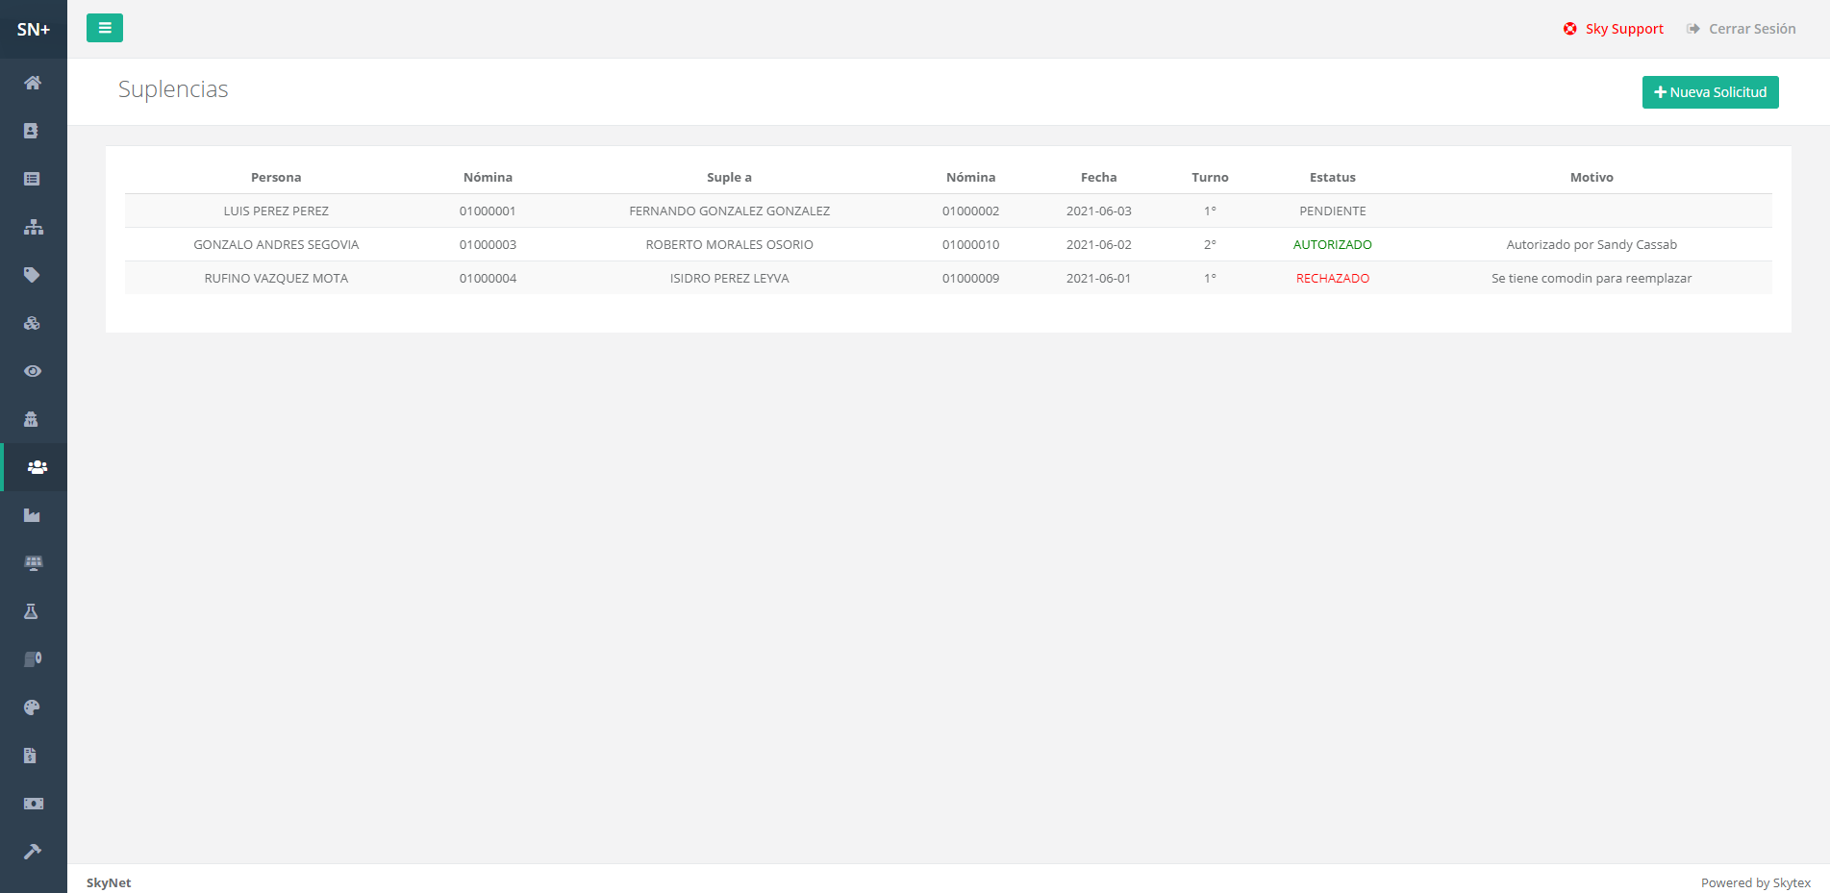Open the list view sidebar icon
Viewport: 1830px width, 893px height.
(33, 179)
